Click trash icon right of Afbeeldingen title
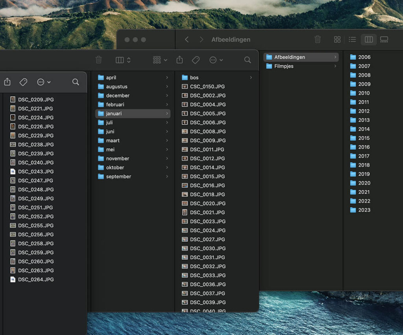Viewport: 403px width, 335px height. pos(318,39)
